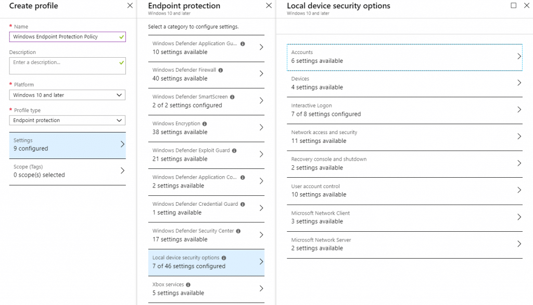Maximize the Local device security options blade
The height and width of the screenshot is (305, 533).
pyautogui.click(x=513, y=5)
